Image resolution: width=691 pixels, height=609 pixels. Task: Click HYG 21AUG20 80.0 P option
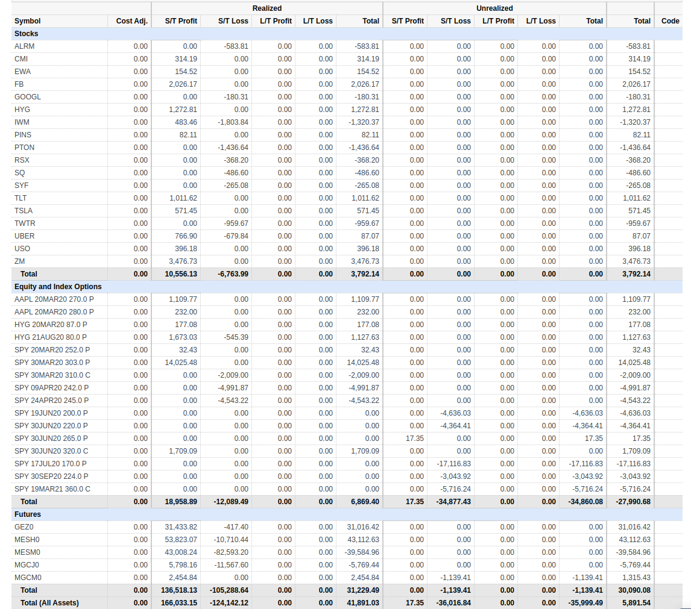(51, 337)
